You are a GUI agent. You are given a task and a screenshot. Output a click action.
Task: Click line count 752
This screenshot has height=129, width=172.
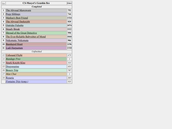[69, 10]
